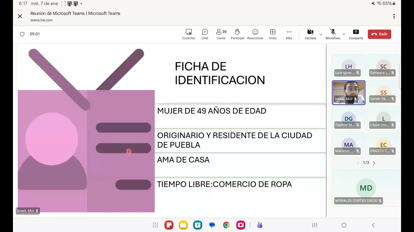The width and height of the screenshot is (414, 232).
Task: Raise hand with Participar
Action: (237, 34)
